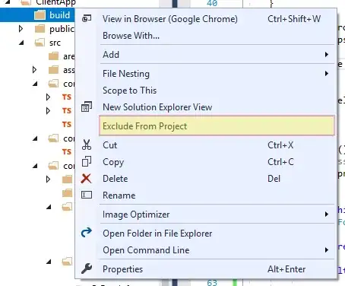Expand the File Nesting submenu arrow
The height and width of the screenshot is (286, 345).
327,74
